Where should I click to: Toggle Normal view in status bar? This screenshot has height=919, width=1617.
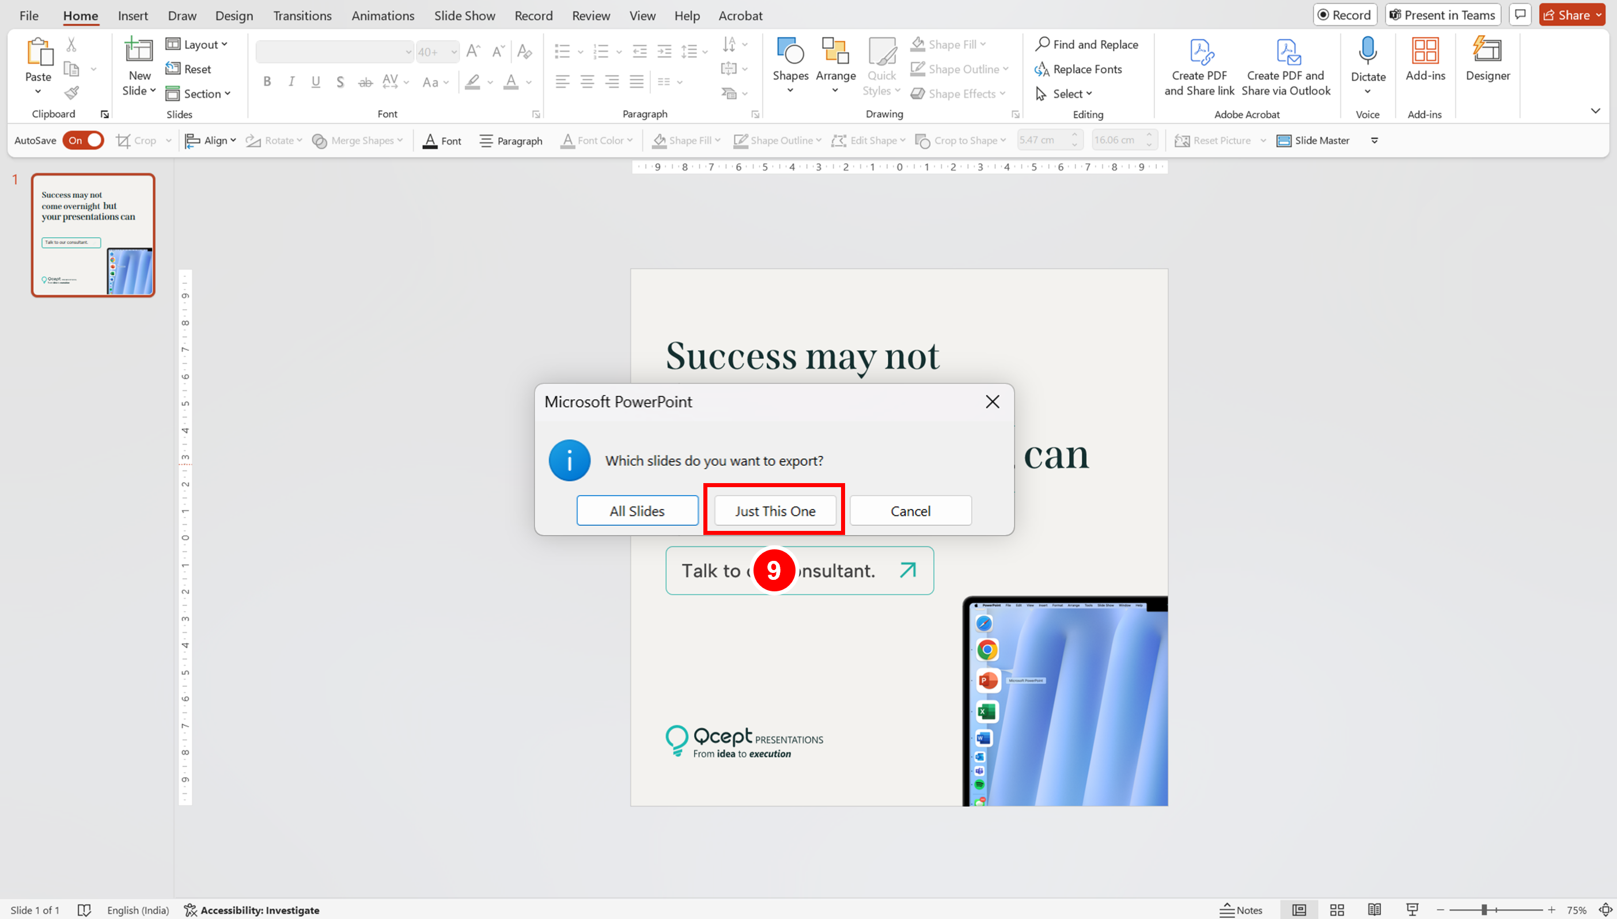click(x=1299, y=910)
